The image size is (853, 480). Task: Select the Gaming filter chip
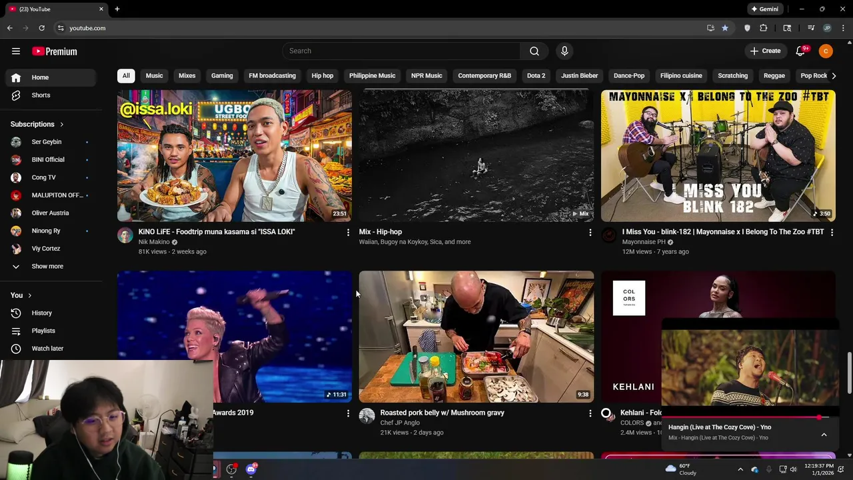[x=222, y=75]
